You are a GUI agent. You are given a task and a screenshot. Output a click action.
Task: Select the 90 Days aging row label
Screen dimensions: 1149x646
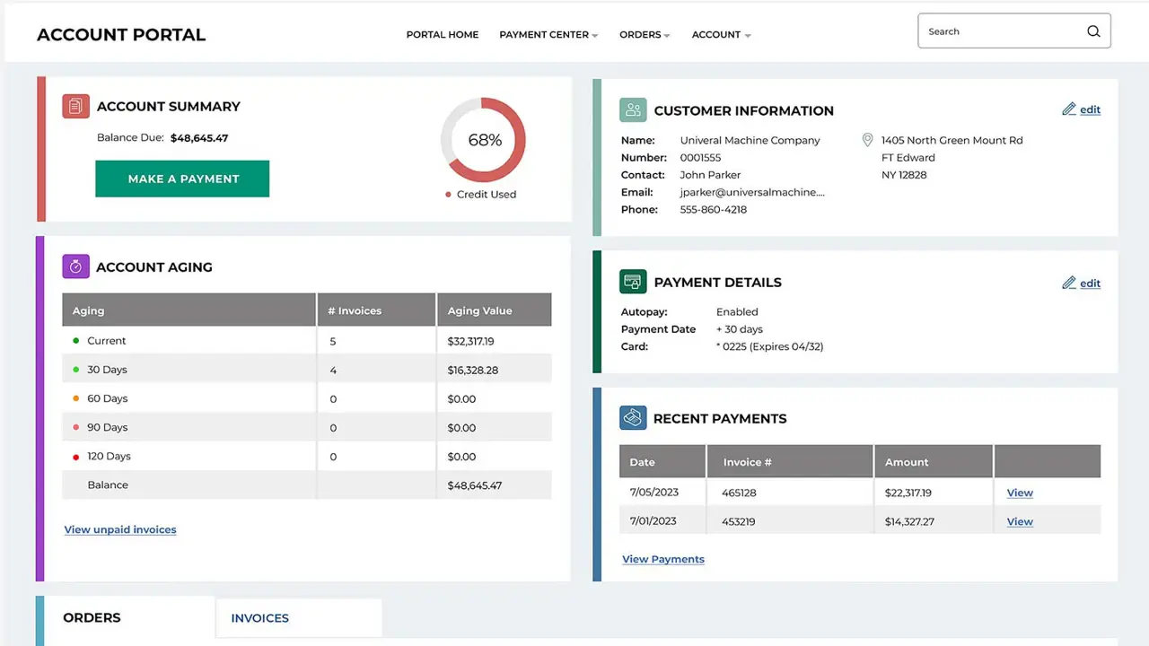coord(107,427)
